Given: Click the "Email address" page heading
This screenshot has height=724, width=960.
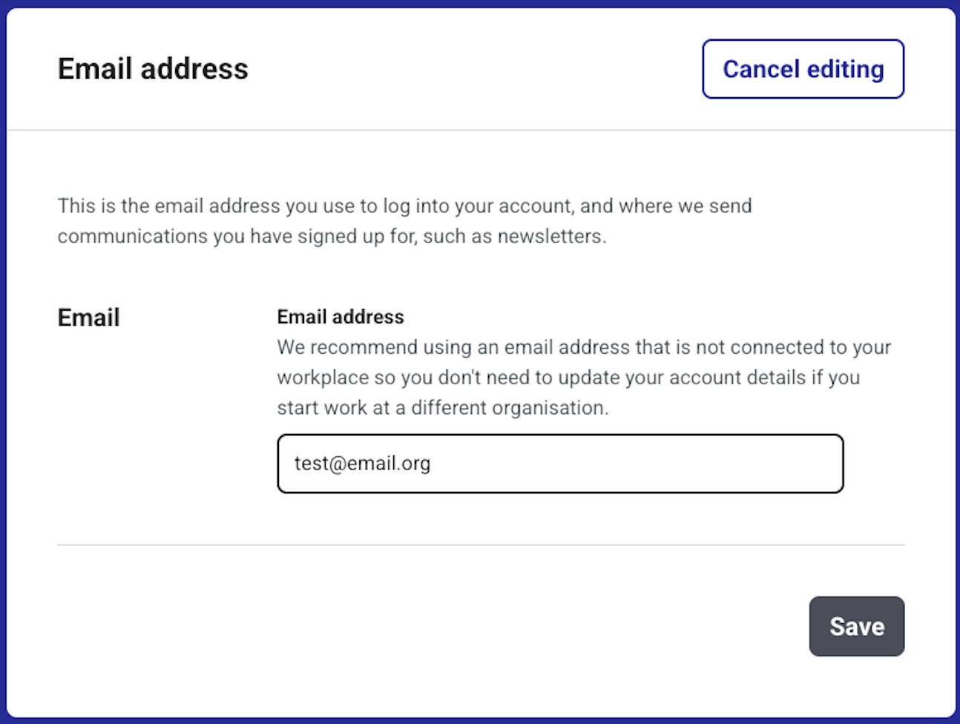Looking at the screenshot, I should point(153,69).
